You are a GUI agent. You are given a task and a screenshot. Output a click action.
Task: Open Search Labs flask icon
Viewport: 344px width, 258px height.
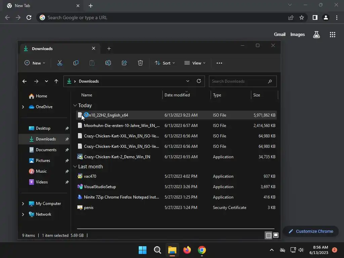pos(316,35)
